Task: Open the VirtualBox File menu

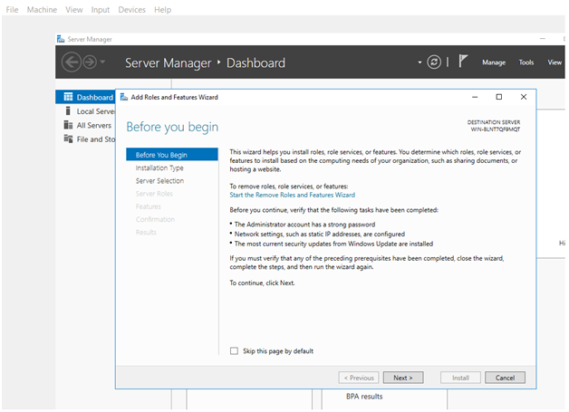Action: click(x=12, y=10)
